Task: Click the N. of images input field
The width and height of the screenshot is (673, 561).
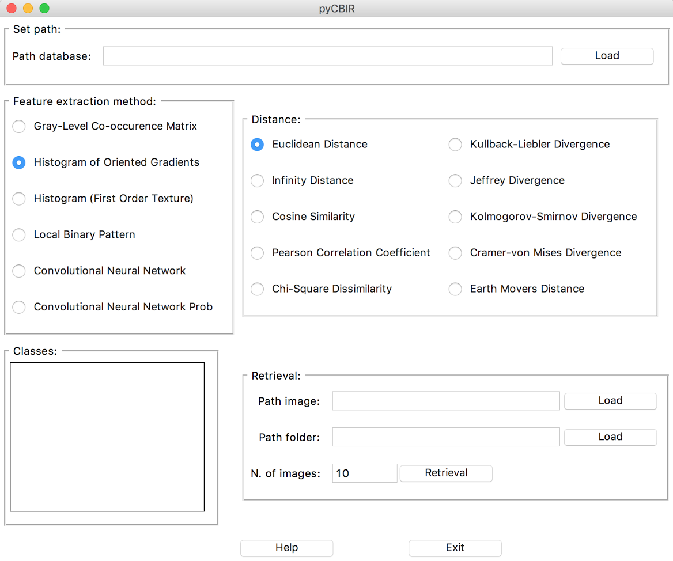Action: [364, 473]
